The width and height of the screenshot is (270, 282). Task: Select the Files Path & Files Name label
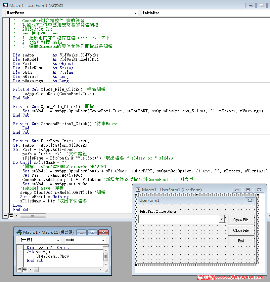pos(158,211)
